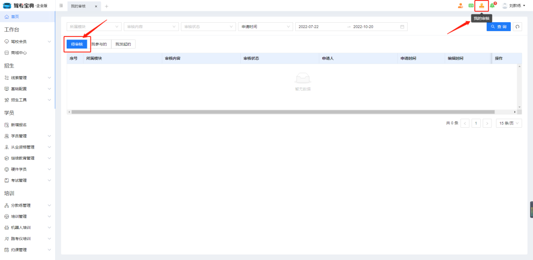
Task: Open 我的审核 stamp icon in header
Action: pyautogui.click(x=482, y=6)
